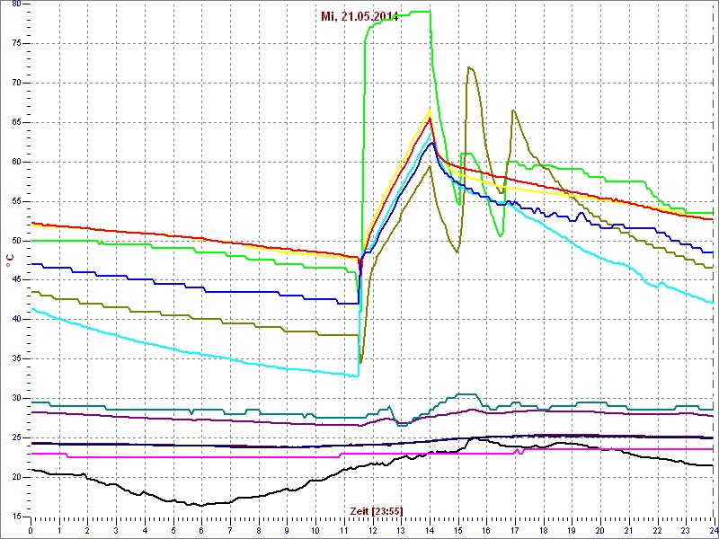The image size is (719, 539).
Task: Click hour 3 on the time axis
Action: [x=116, y=530]
